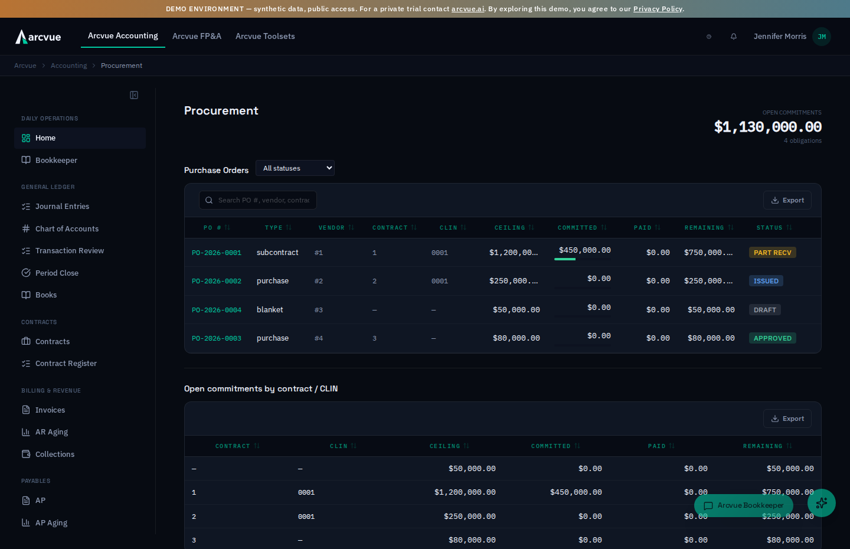Click the $1,130,000.00 open commitments total
The height and width of the screenshot is (549, 850).
(x=768, y=127)
